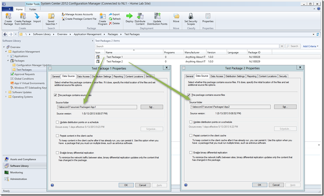Viewport: 324px width, 196px height.
Task: Enable 'Update distribution points on a schedule' in Package 1
Action: pyautogui.click(x=57, y=122)
